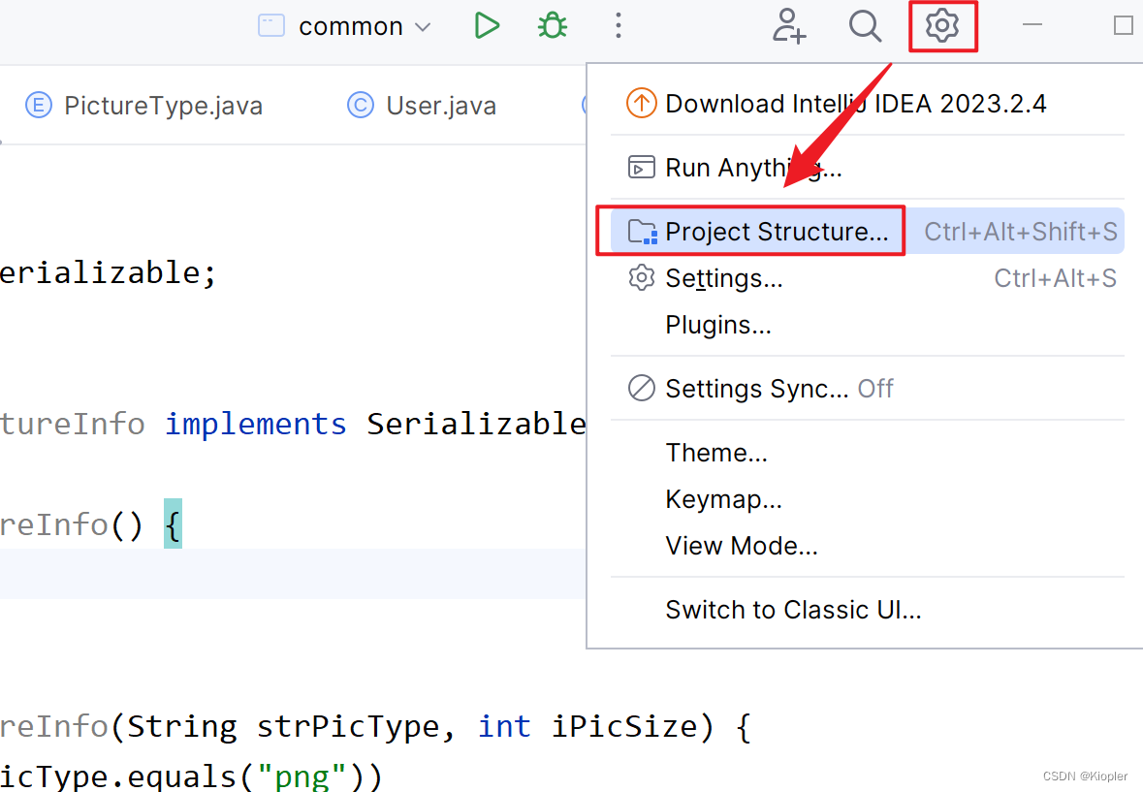Click the PictureType.java enum icon
The height and width of the screenshot is (792, 1143).
click(39, 106)
